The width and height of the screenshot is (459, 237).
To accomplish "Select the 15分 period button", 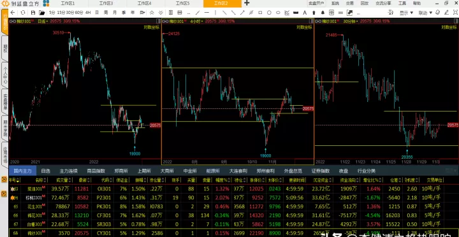I will pos(61,13).
